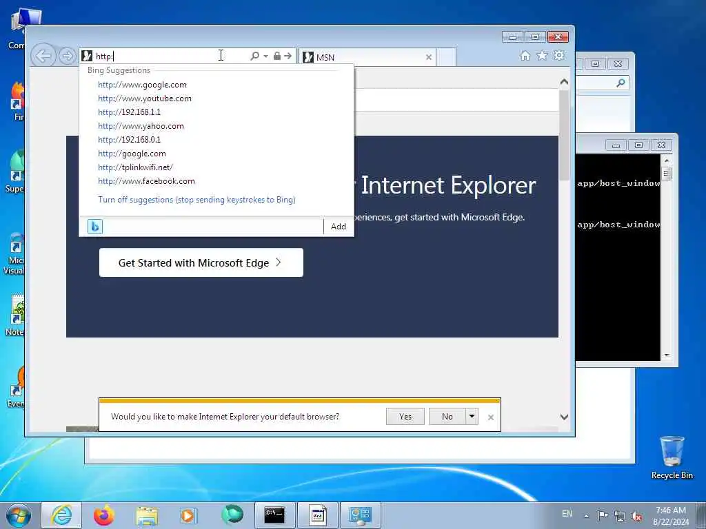
Task: Select the http://tplinkwifi.net/ suggestion
Action: [136, 167]
